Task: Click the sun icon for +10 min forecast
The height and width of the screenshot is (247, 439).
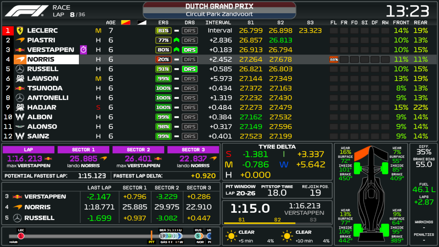Action: click(x=287, y=236)
